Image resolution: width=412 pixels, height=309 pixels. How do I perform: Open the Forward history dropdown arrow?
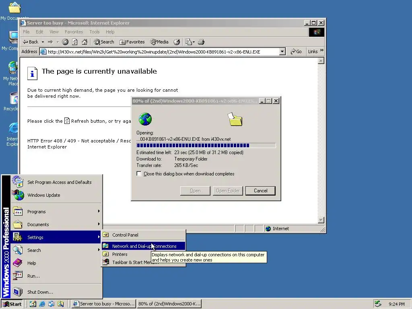pos(58,42)
